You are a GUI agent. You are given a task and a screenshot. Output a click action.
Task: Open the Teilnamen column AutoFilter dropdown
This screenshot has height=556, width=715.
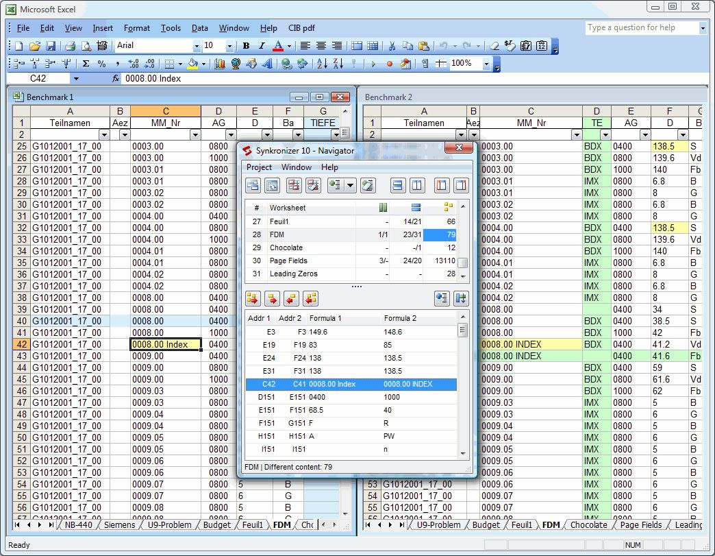[x=105, y=134]
